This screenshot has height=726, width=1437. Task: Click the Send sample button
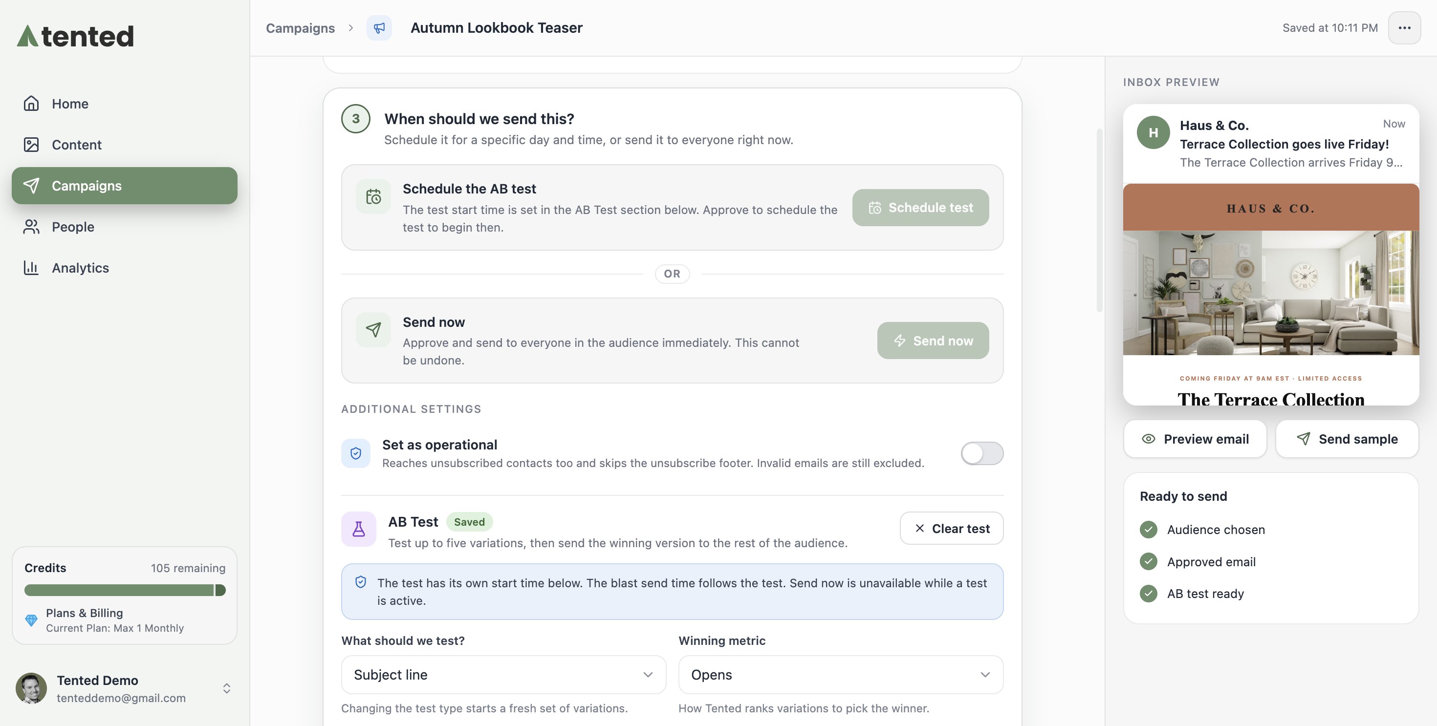(1347, 439)
